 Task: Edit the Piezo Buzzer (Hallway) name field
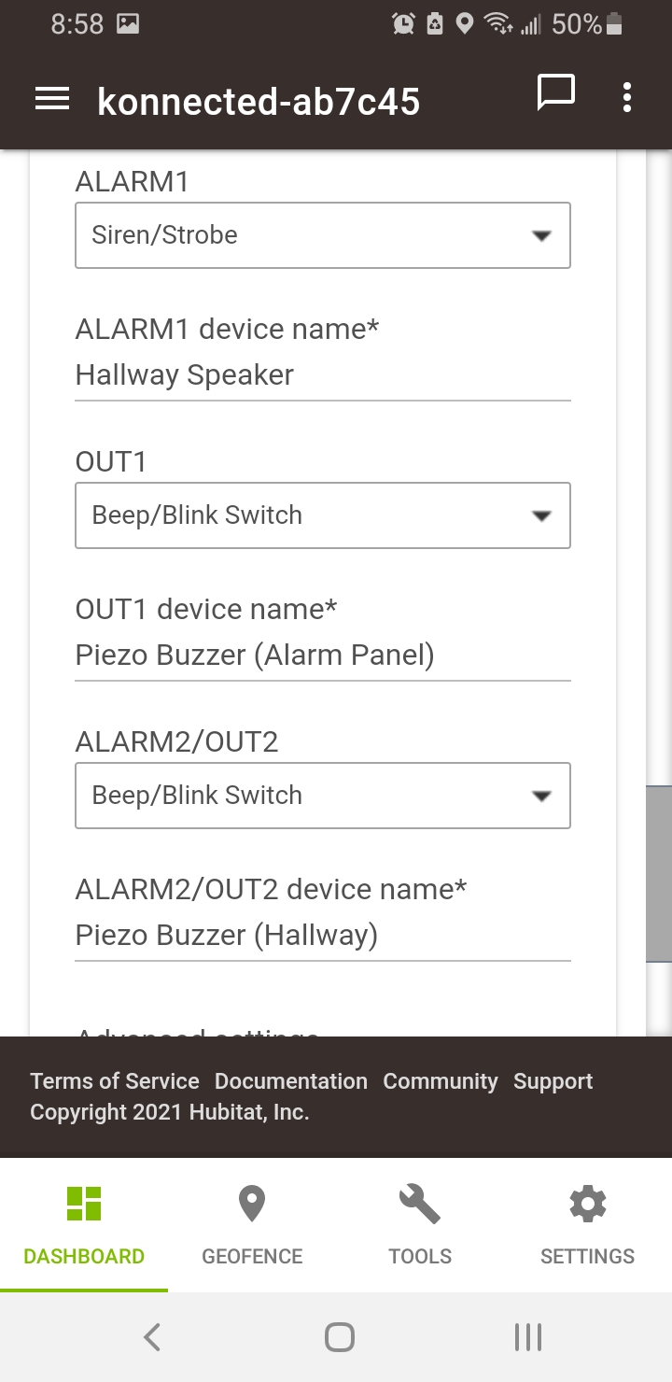click(x=322, y=936)
